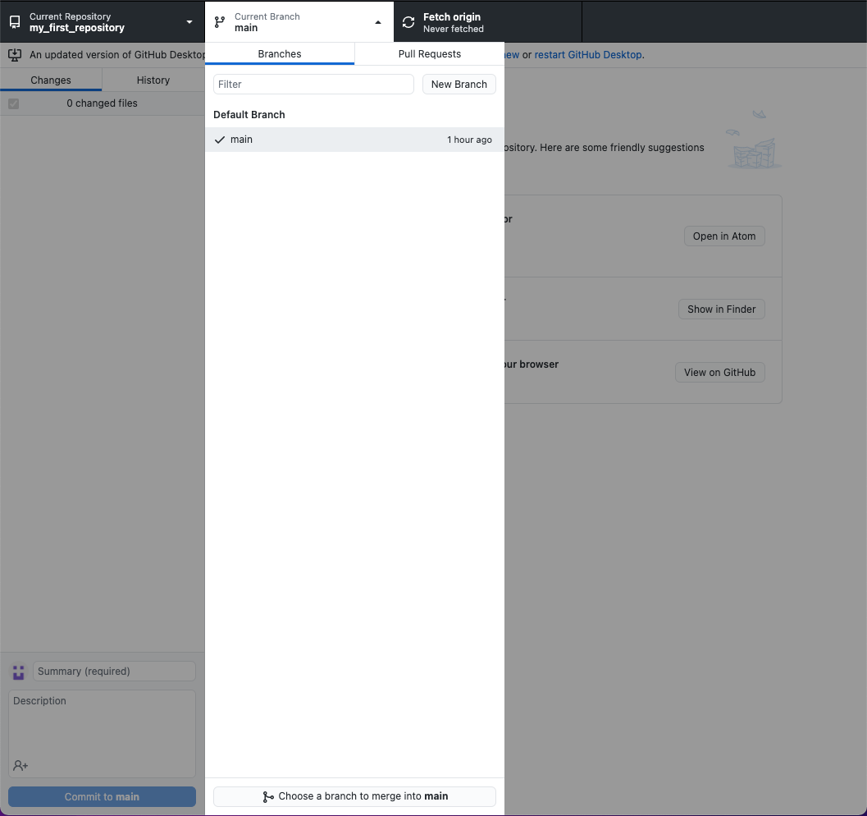
Task: Click the sync arrows icon for Fetch origin
Action: pyautogui.click(x=408, y=22)
